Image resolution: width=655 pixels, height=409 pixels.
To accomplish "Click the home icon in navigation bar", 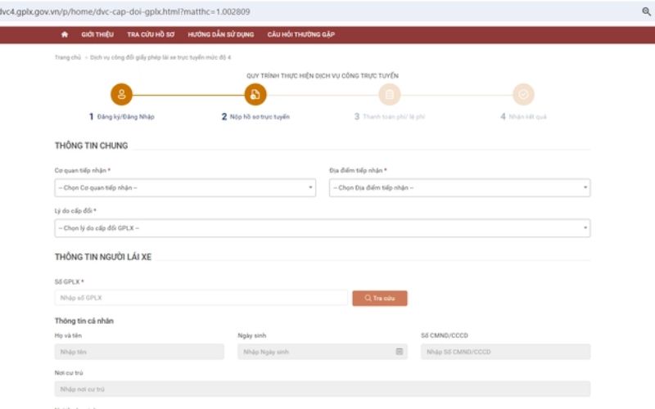I will point(65,34).
